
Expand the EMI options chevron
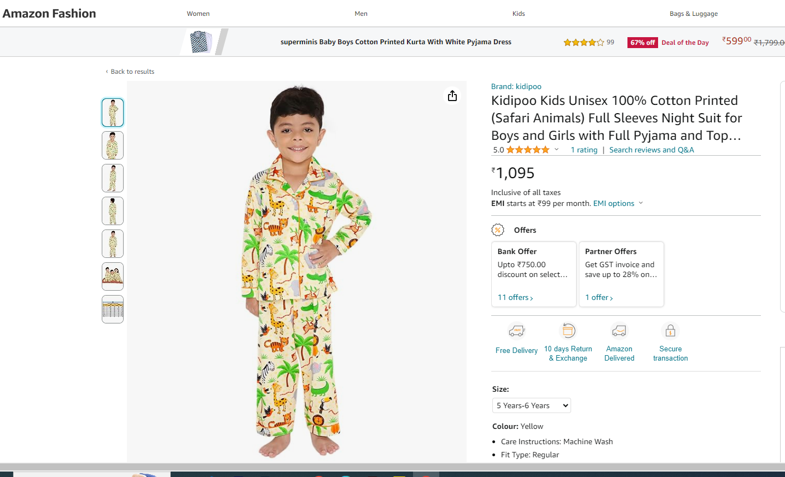pos(641,203)
